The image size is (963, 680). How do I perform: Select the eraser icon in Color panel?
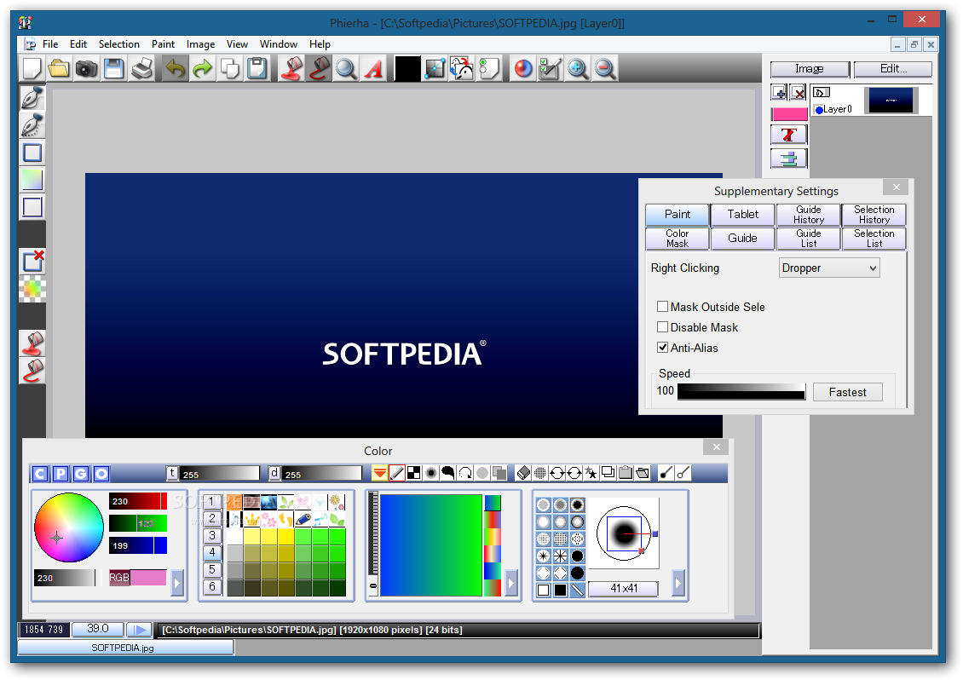pos(523,473)
